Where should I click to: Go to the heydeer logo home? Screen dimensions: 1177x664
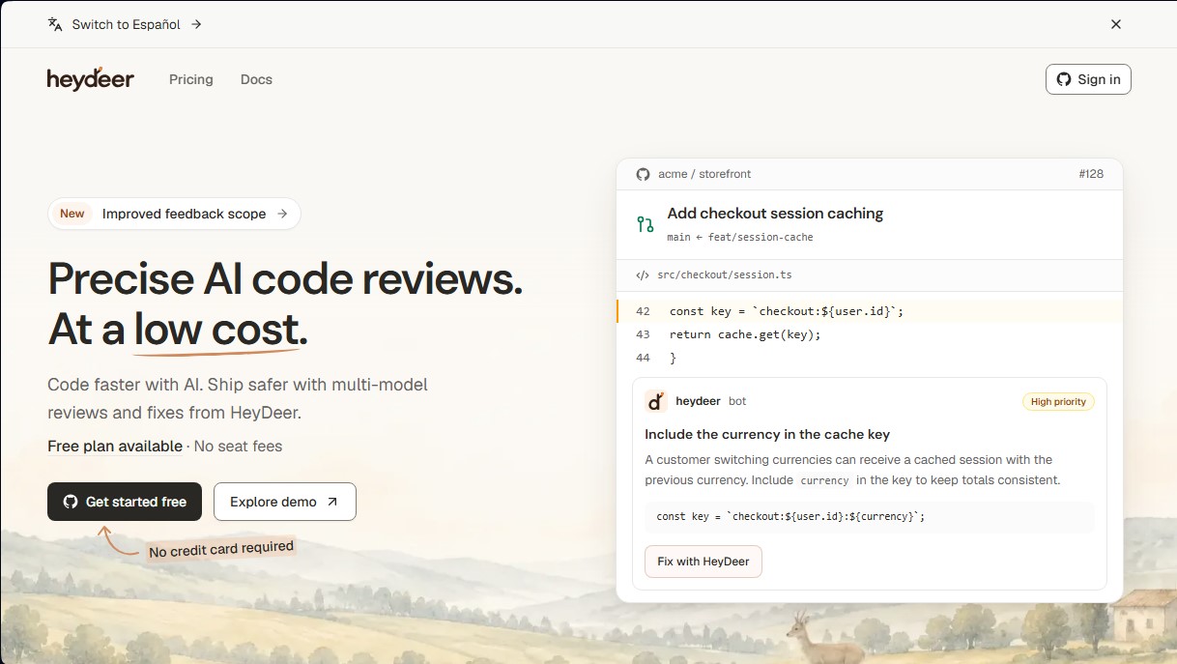click(91, 79)
